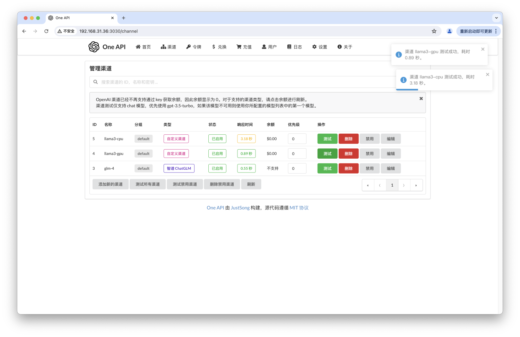Open the 令牌 tokens menu item
The height and width of the screenshot is (337, 520).
194,47
